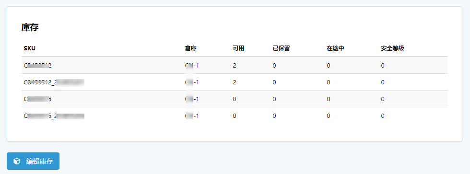This screenshot has height=174, width=470.
Task: Click available quantity 2 in first row
Action: [235, 65]
